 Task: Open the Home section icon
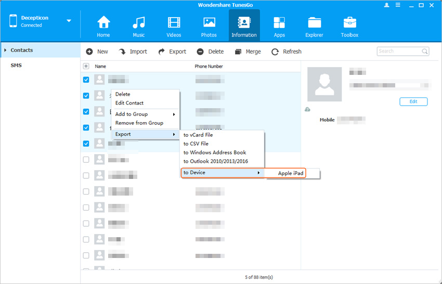tap(103, 23)
